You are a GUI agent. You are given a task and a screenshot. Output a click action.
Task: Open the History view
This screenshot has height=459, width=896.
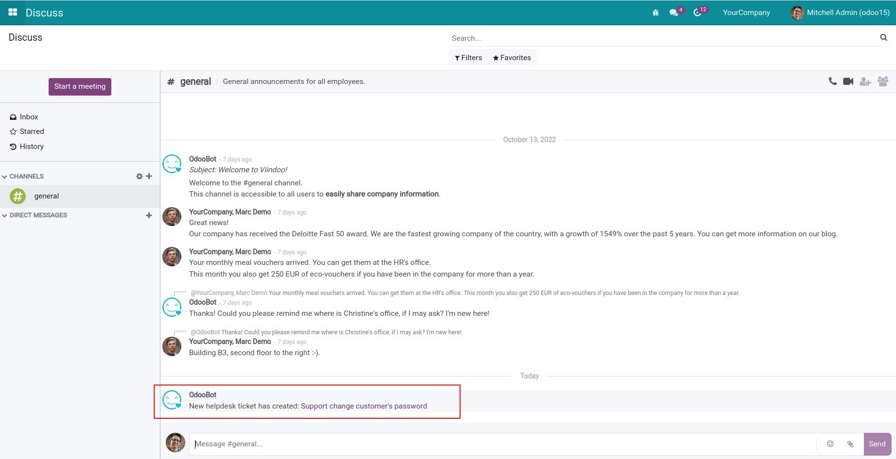pyautogui.click(x=31, y=146)
